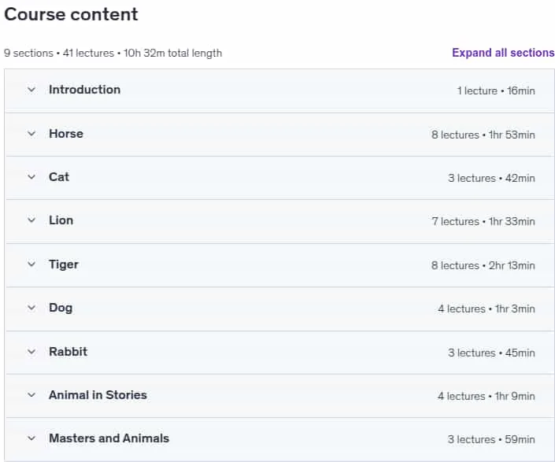This screenshot has width=555, height=462.
Task: Open Animal in Stories section title
Action: (x=98, y=395)
